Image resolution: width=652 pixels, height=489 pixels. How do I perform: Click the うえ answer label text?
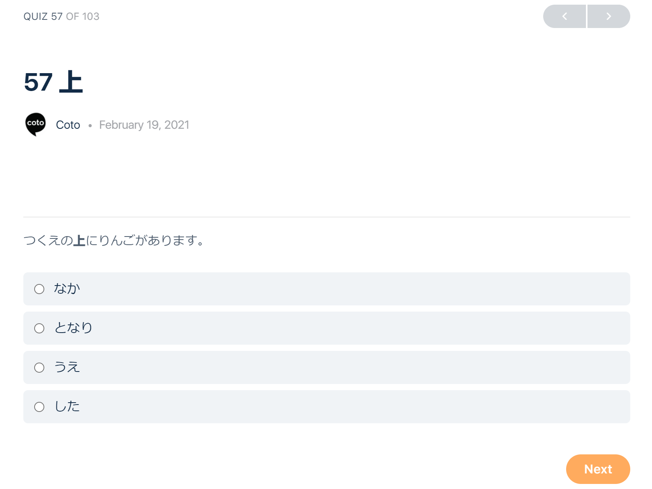pos(67,367)
